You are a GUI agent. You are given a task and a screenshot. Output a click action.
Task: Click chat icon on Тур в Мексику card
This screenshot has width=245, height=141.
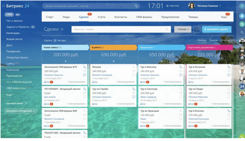pyautogui.click(x=181, y=75)
